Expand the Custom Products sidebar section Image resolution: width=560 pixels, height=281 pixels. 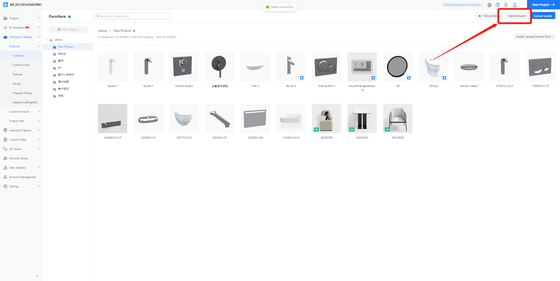(38, 112)
